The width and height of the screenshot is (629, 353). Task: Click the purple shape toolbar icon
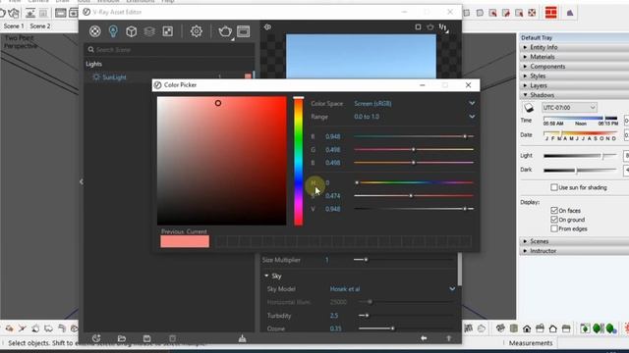pyautogui.click(x=570, y=13)
